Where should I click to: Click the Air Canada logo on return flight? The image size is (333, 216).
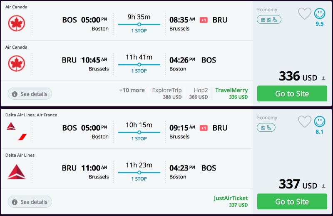pyautogui.click(x=17, y=64)
